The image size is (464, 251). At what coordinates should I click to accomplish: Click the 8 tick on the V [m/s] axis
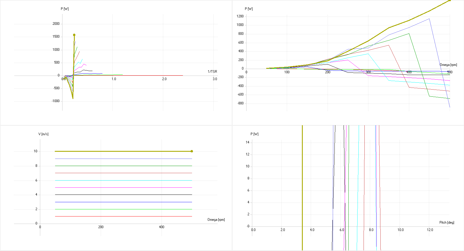point(36,166)
